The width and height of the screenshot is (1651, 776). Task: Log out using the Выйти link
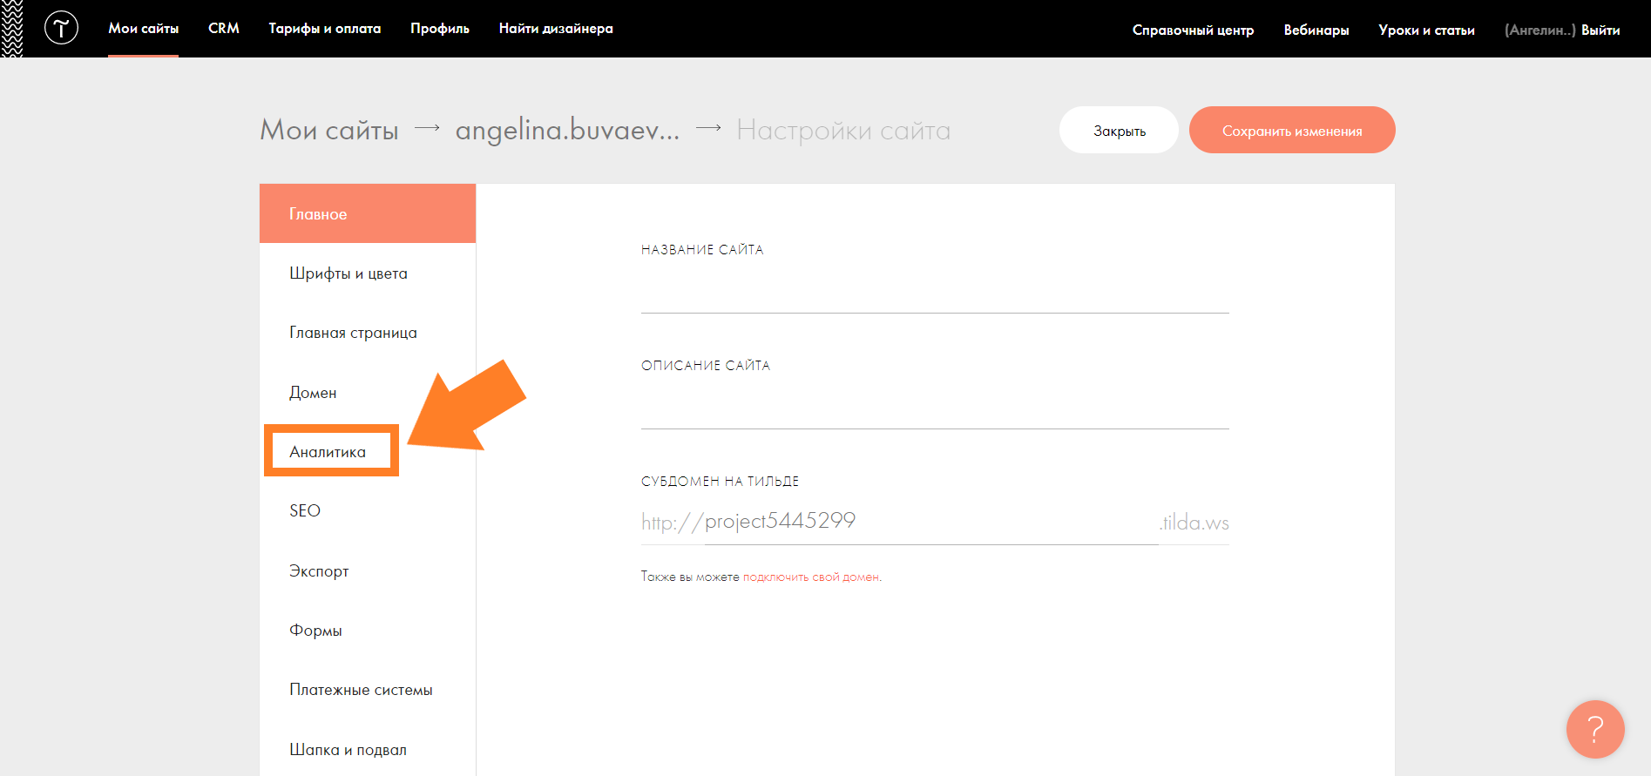click(x=1600, y=30)
